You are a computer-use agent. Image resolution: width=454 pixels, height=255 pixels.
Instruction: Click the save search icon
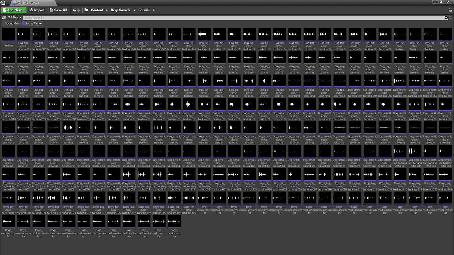coord(451,17)
